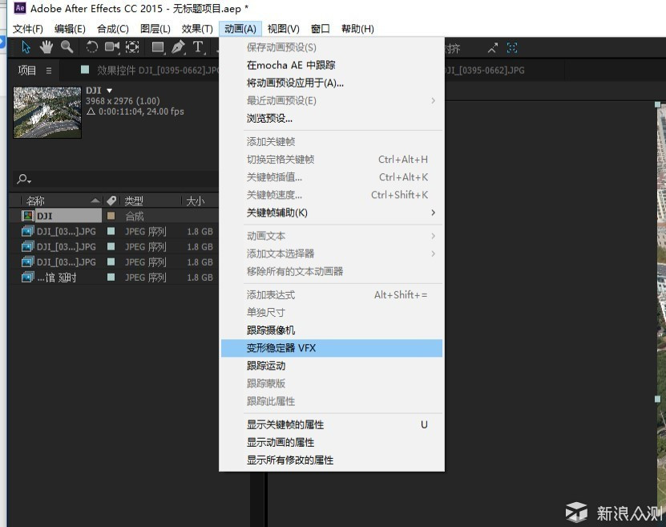This screenshot has height=527, width=666.
Task: Select the Zoom magnifier tool
Action: point(67,47)
